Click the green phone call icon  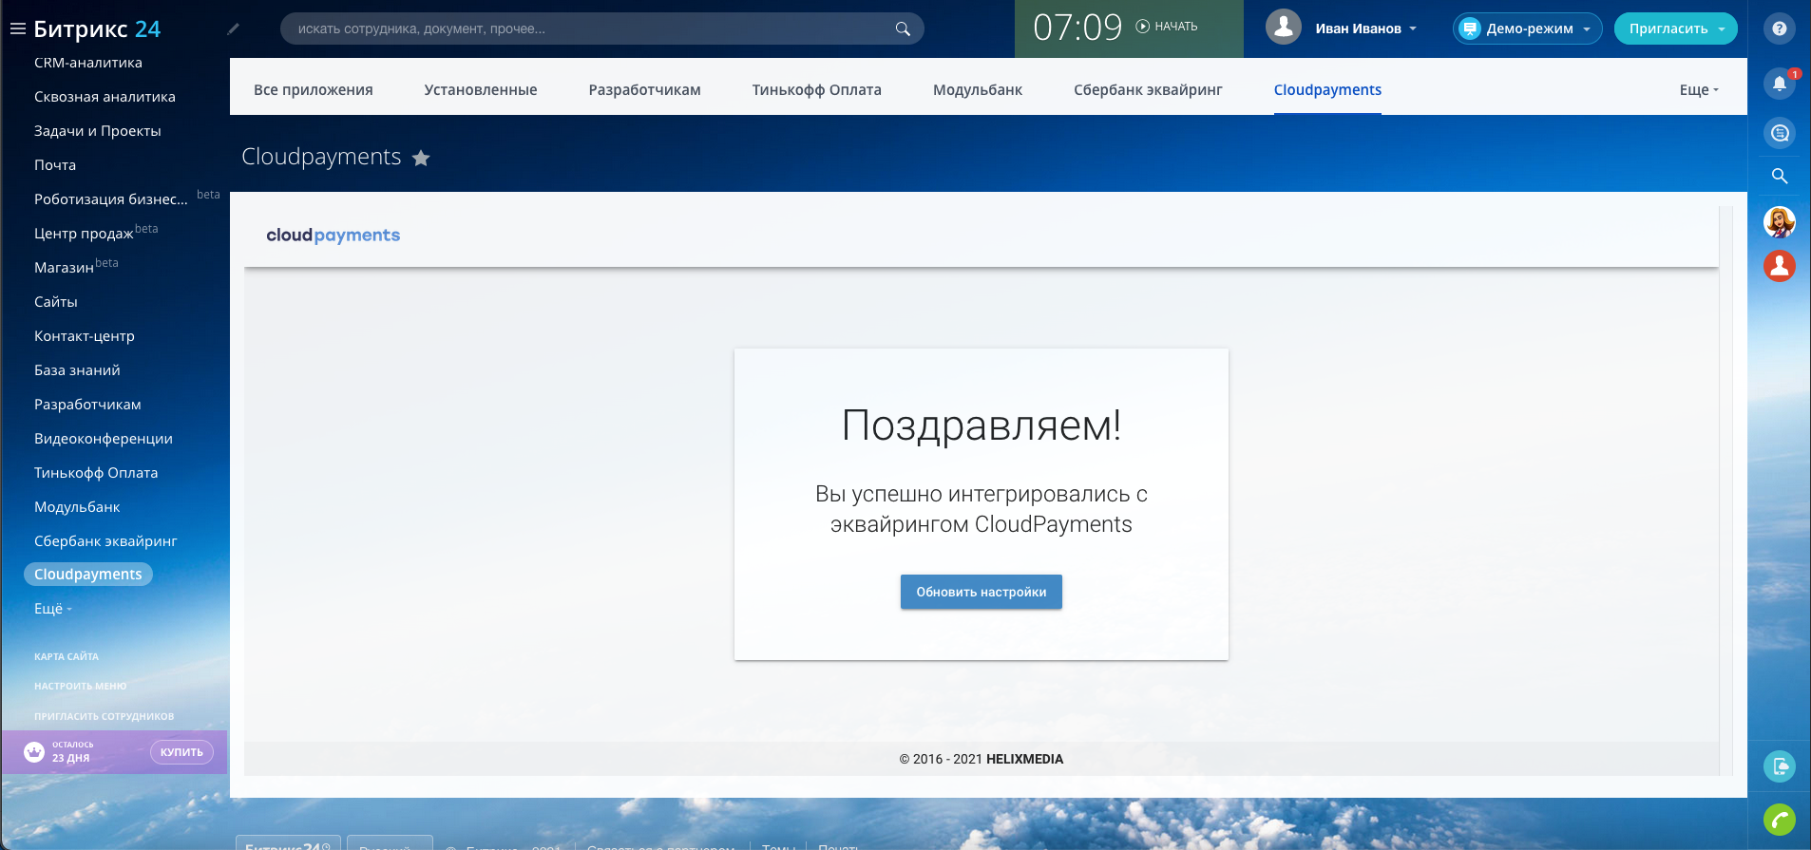click(x=1780, y=820)
